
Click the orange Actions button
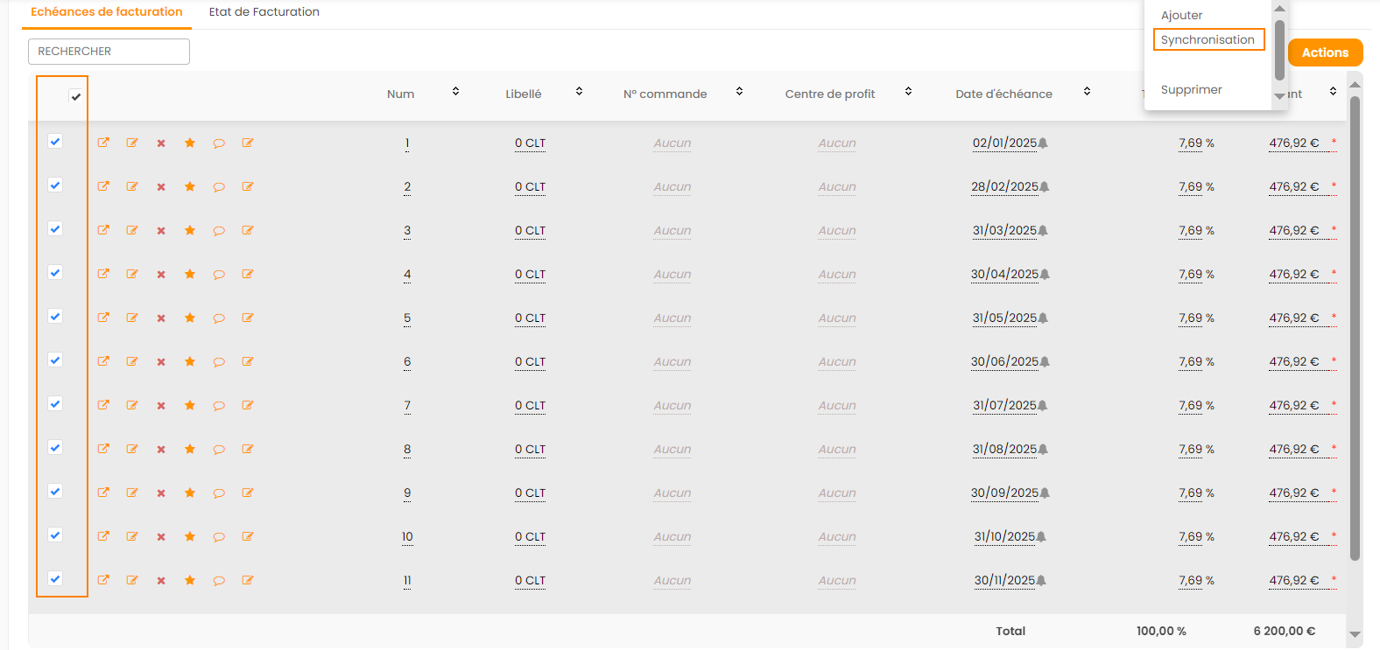[1325, 52]
